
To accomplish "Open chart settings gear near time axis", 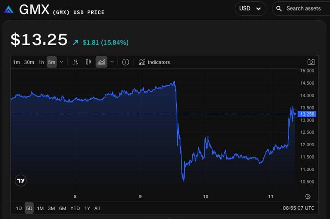I will (x=308, y=197).
